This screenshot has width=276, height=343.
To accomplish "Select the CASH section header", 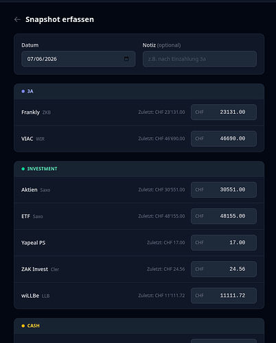I will (139, 326).
